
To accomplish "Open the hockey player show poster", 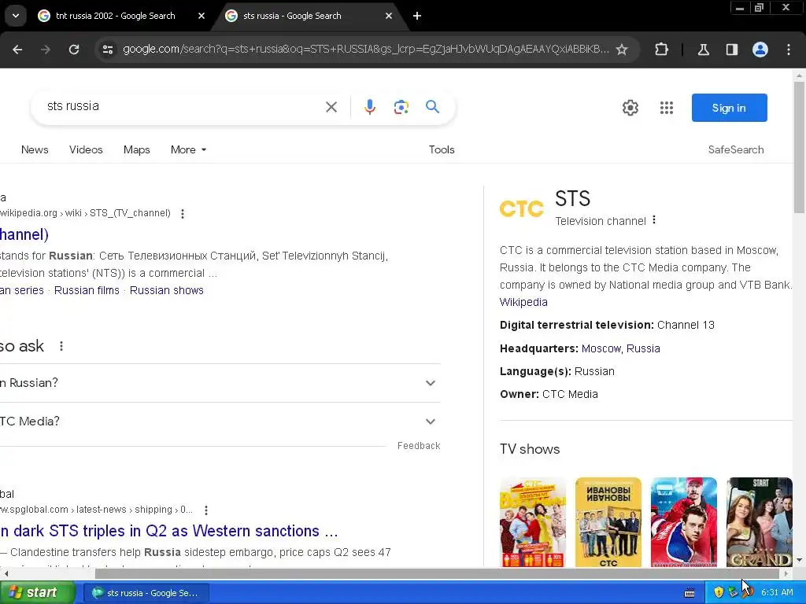I will click(684, 522).
